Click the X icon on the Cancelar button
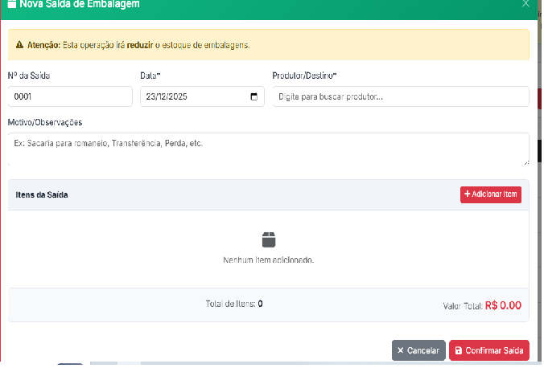The width and height of the screenshot is (544, 368). (x=401, y=351)
